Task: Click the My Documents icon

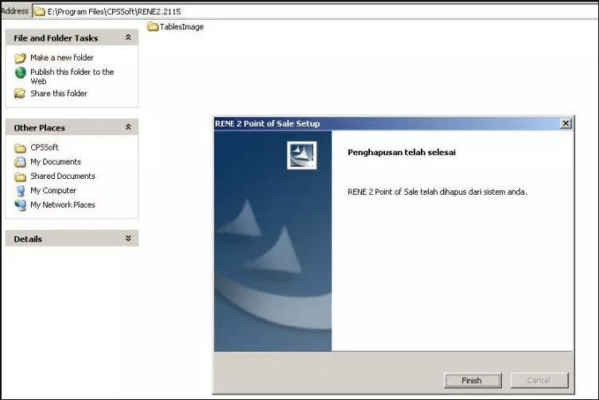Action: 20,162
